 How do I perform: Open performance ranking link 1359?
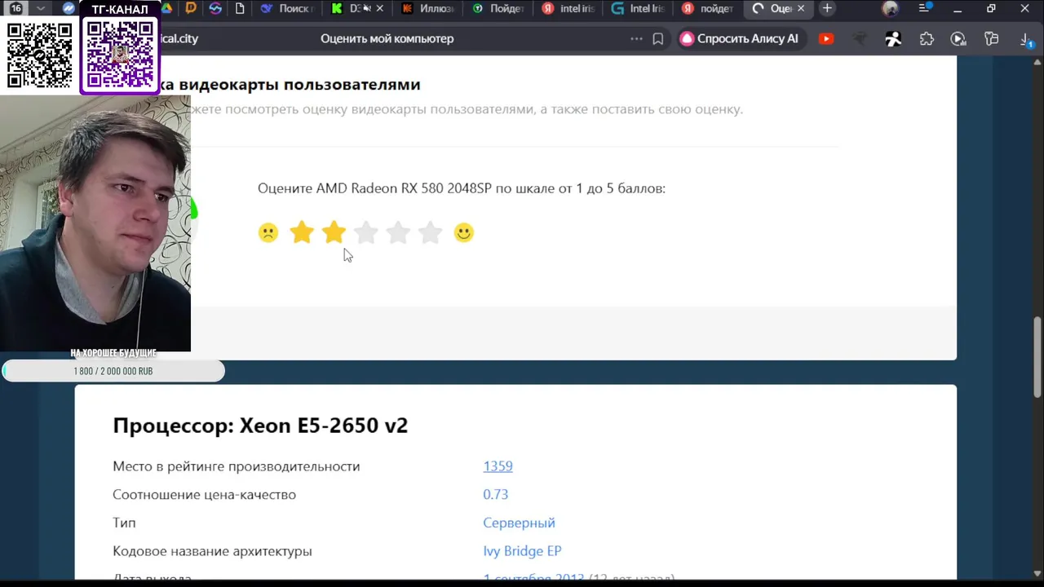coord(498,466)
